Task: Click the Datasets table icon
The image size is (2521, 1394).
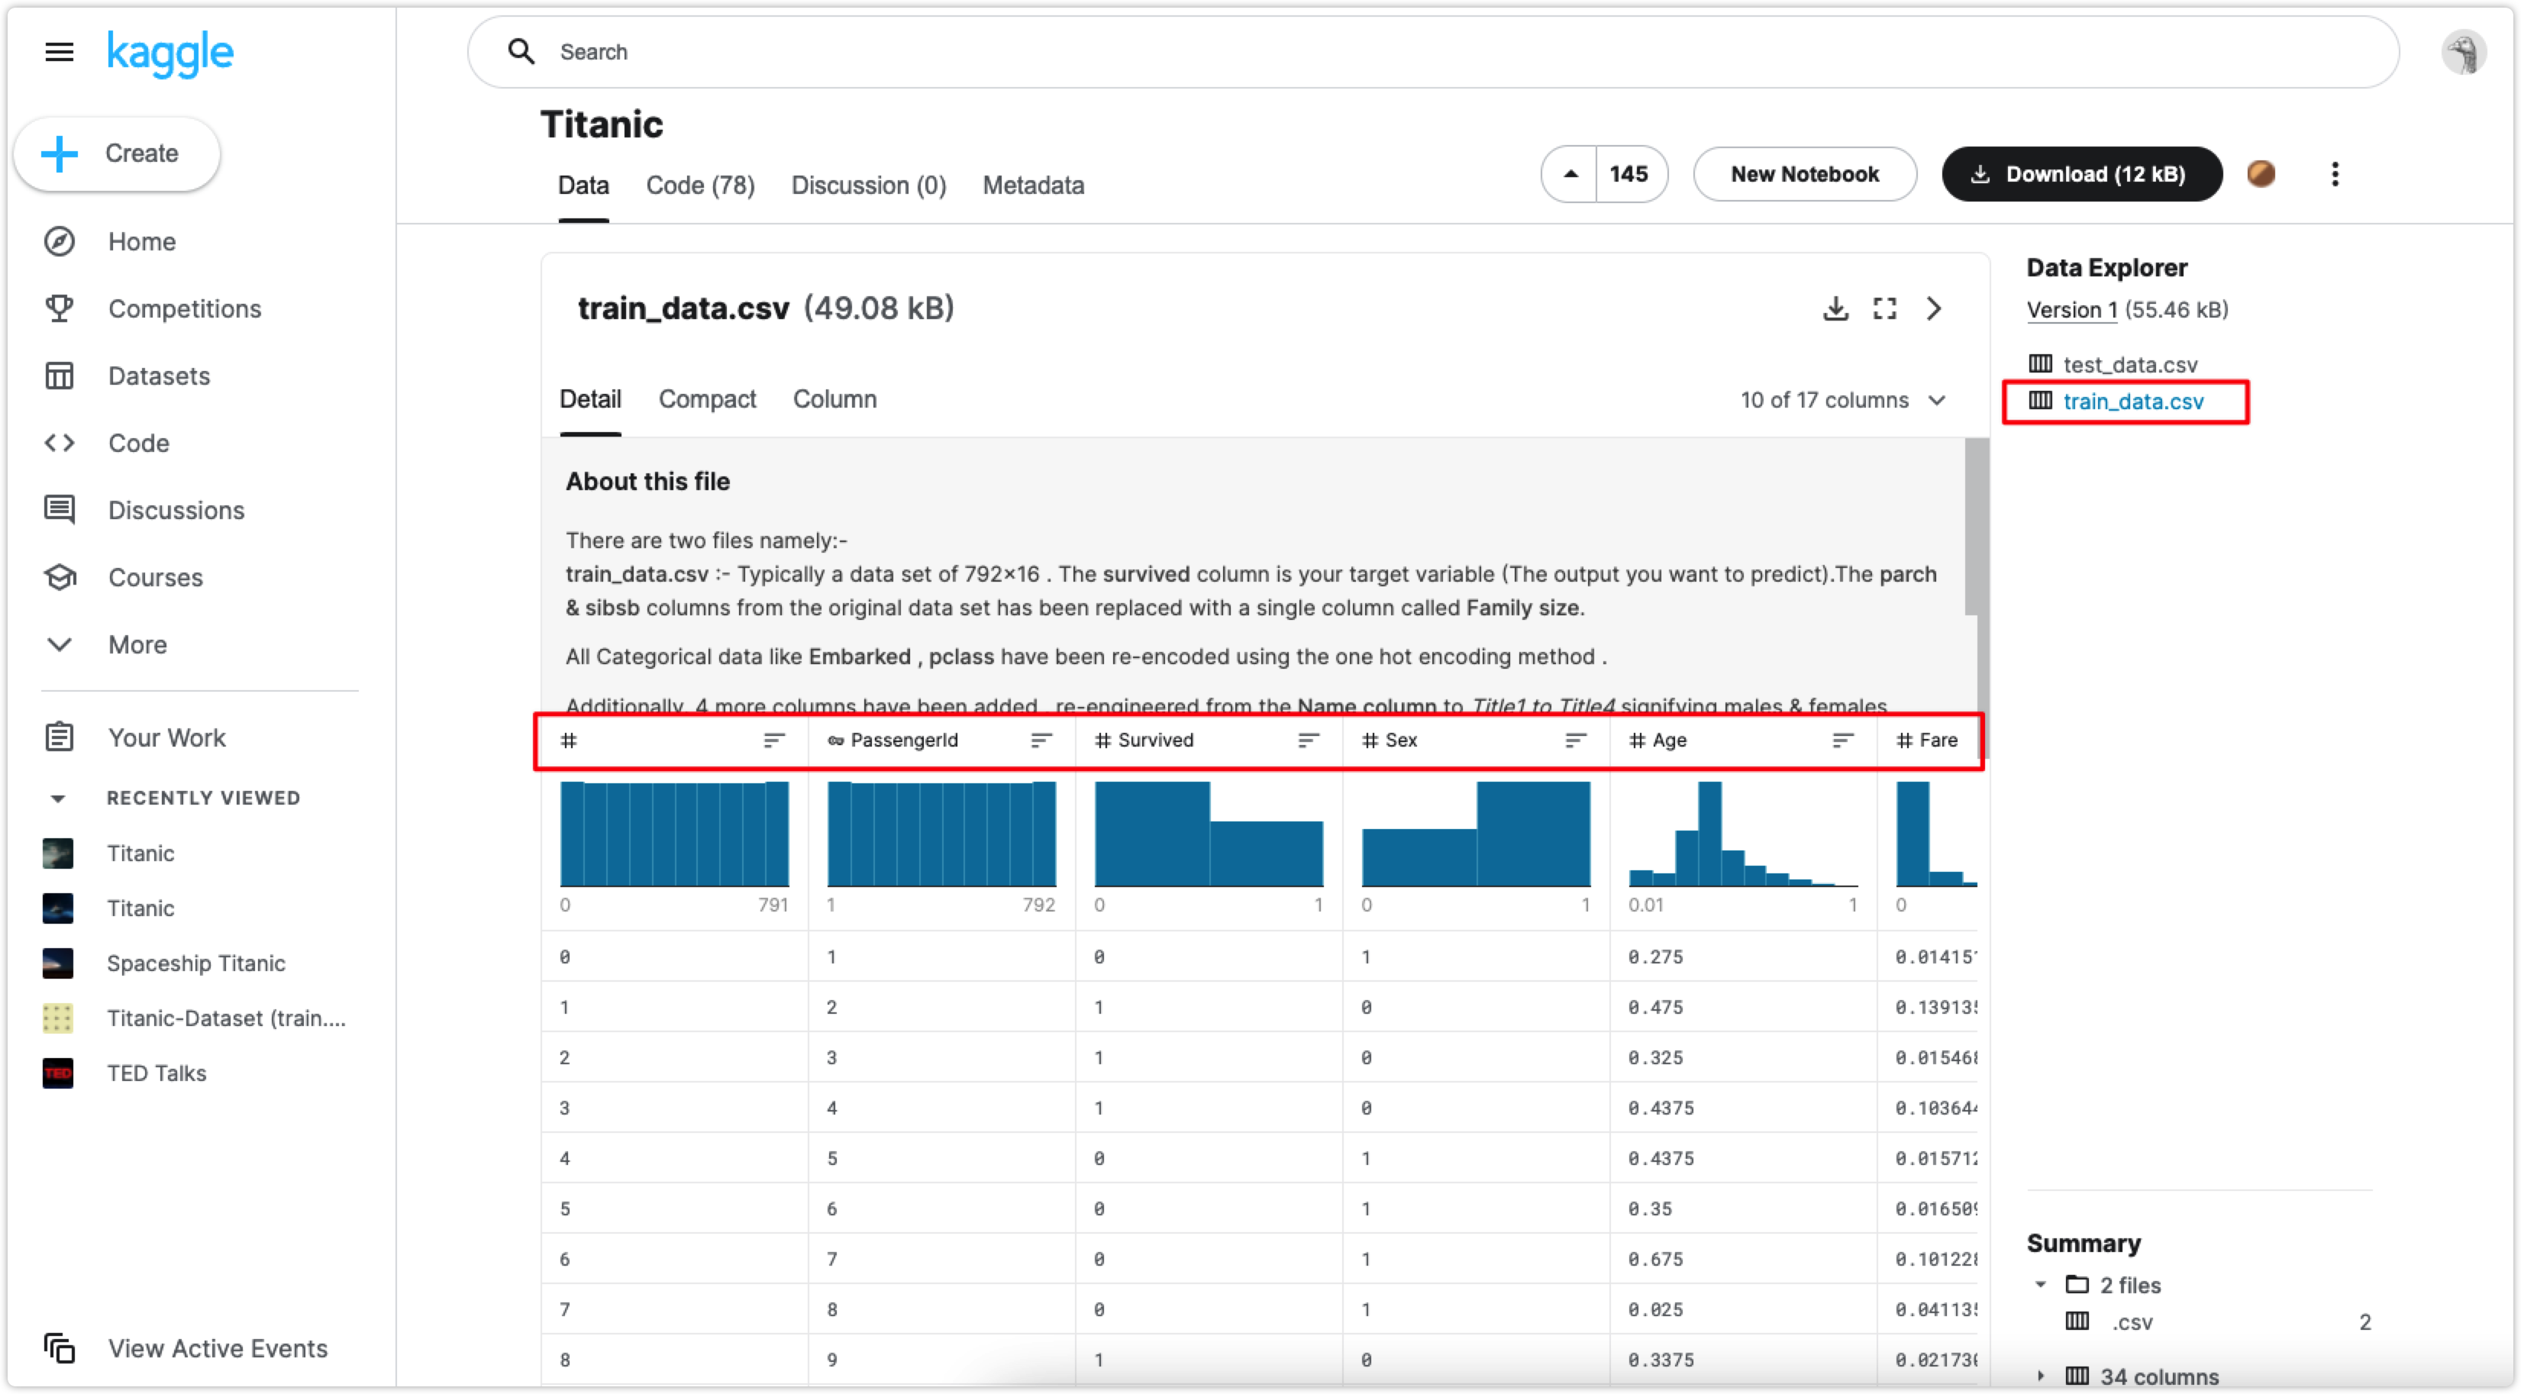Action: [59, 376]
